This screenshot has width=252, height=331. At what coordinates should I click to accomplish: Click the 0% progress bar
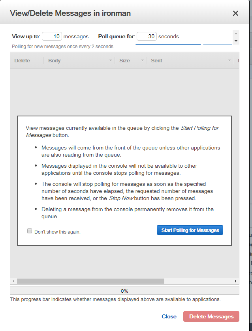coord(124,291)
